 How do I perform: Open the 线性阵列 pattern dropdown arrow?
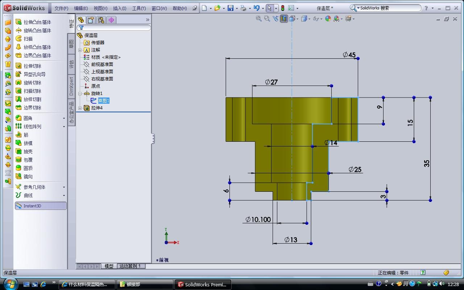(64, 127)
